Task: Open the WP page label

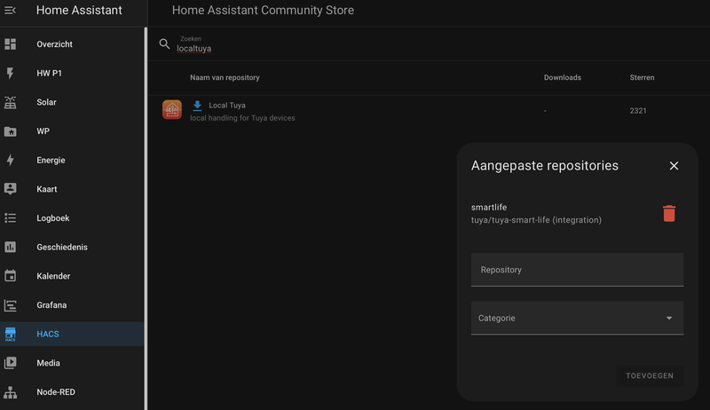Action: [43, 131]
